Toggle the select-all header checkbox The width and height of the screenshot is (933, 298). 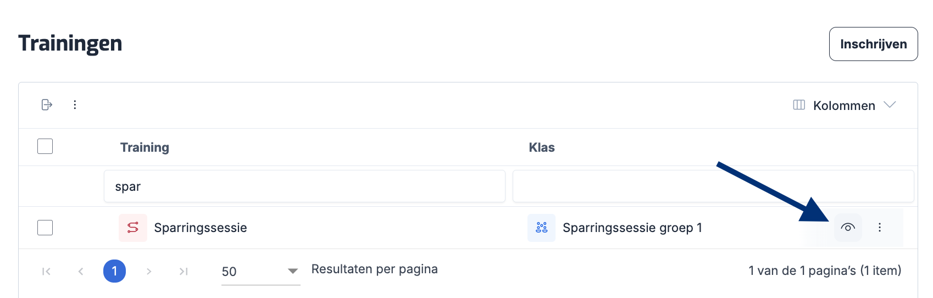pyautogui.click(x=45, y=146)
